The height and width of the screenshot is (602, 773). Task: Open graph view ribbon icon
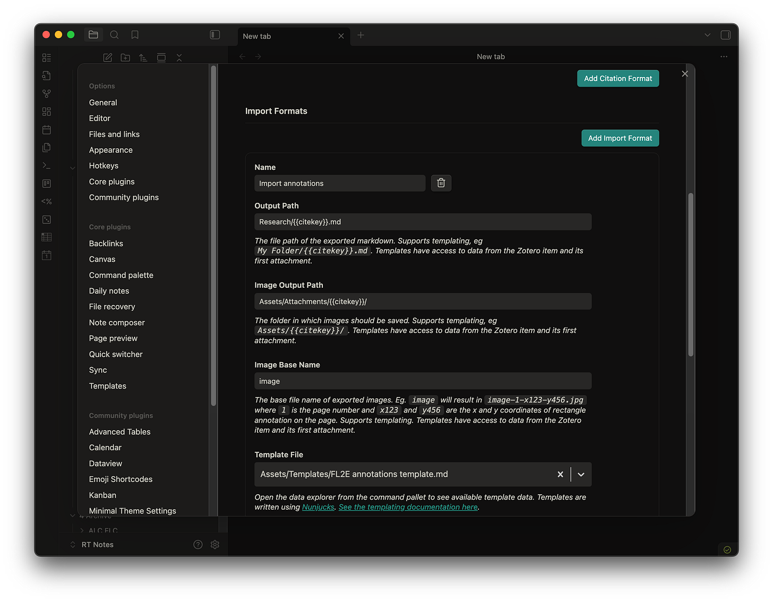pos(47,93)
